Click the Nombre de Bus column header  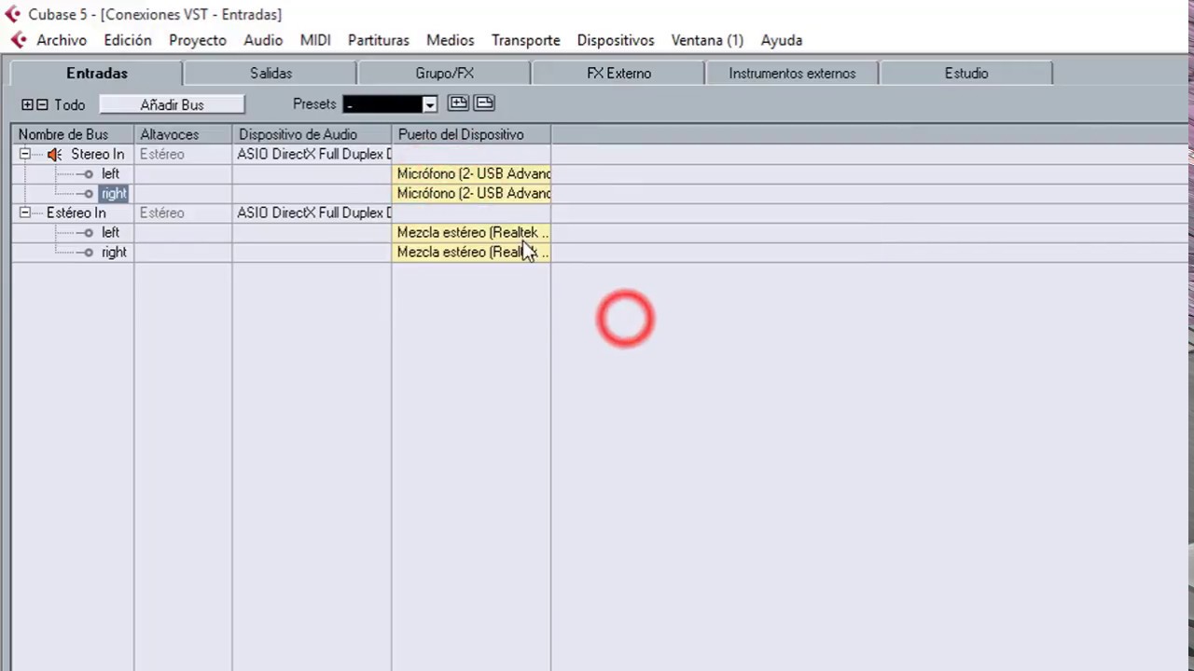pos(73,135)
